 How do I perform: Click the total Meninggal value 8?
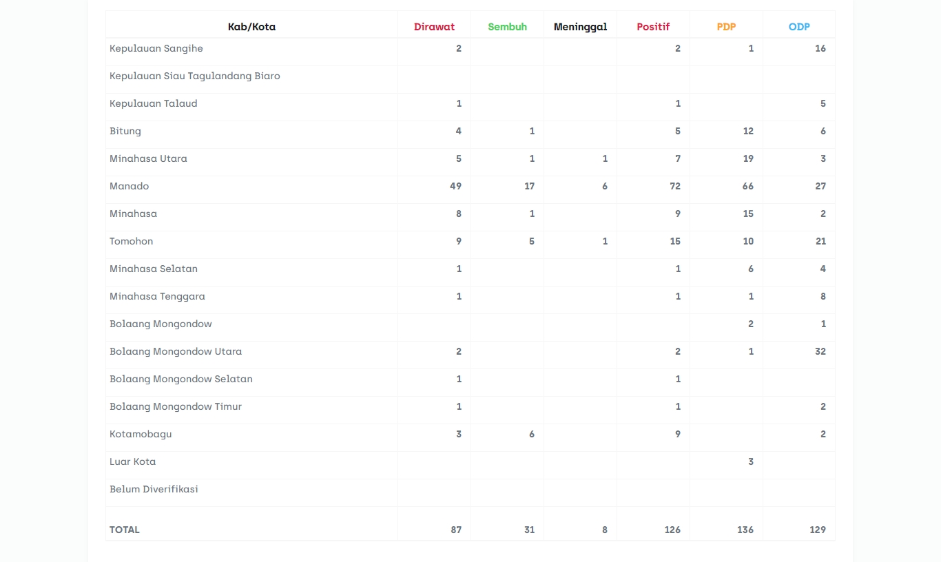click(x=605, y=530)
